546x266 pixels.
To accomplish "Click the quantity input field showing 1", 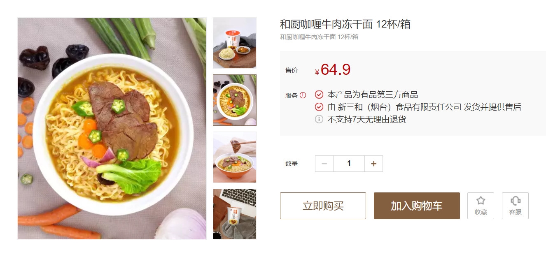I will click(349, 164).
